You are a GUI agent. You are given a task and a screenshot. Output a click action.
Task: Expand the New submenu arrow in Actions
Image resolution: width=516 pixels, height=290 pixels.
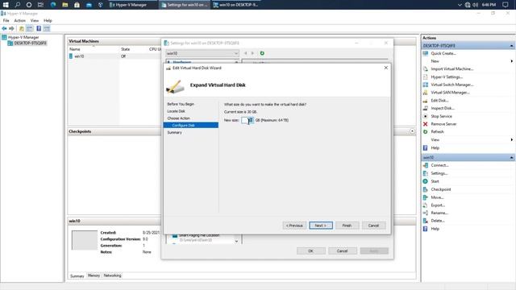point(512,61)
